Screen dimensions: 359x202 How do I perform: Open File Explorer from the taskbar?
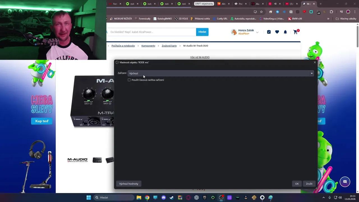(139, 198)
